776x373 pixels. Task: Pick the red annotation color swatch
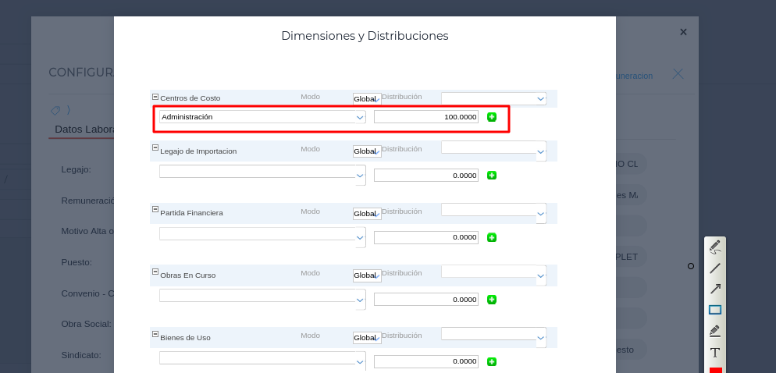point(715,370)
